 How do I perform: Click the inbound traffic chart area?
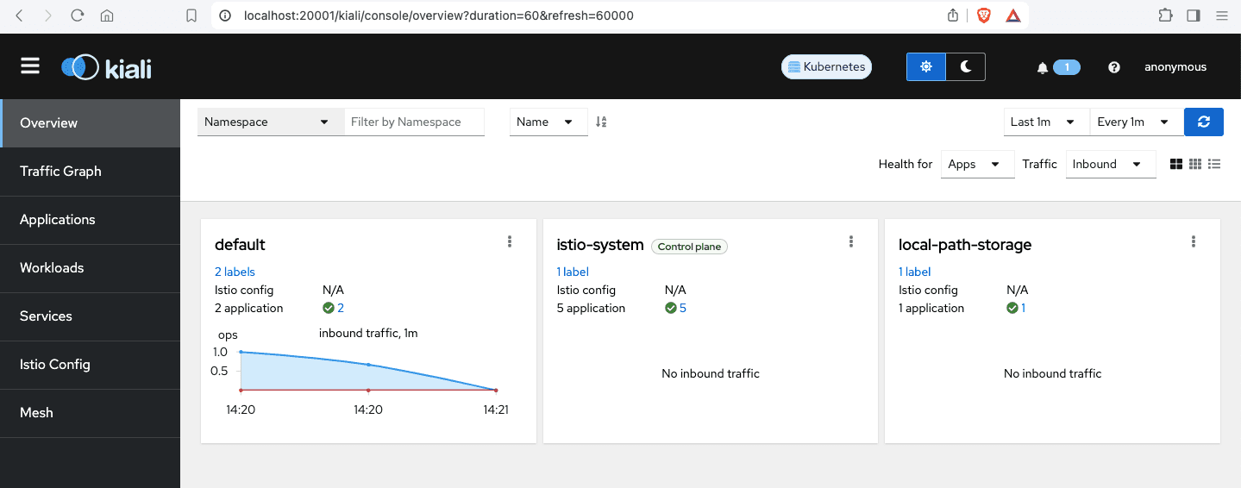[x=368, y=371]
